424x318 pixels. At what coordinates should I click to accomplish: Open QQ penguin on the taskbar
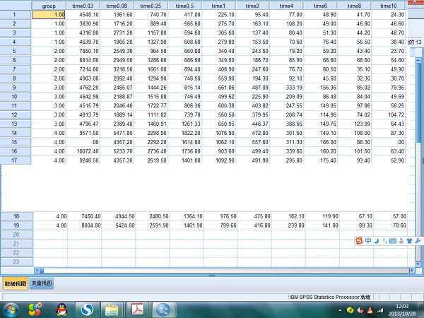(x=62, y=310)
